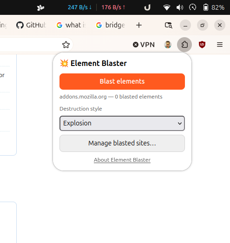Switch to the GitHub tab

point(31,25)
